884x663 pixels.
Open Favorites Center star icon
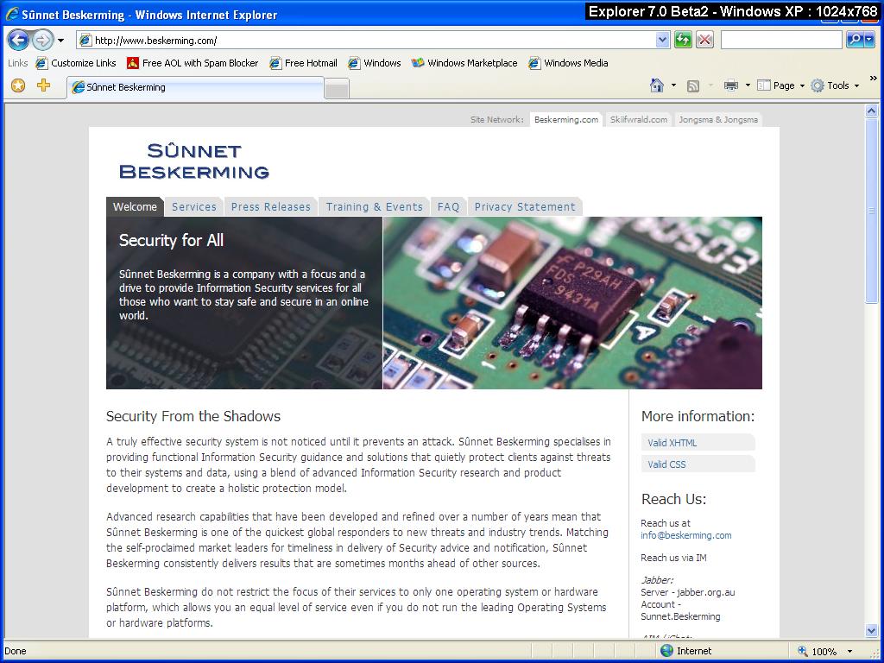(19, 85)
